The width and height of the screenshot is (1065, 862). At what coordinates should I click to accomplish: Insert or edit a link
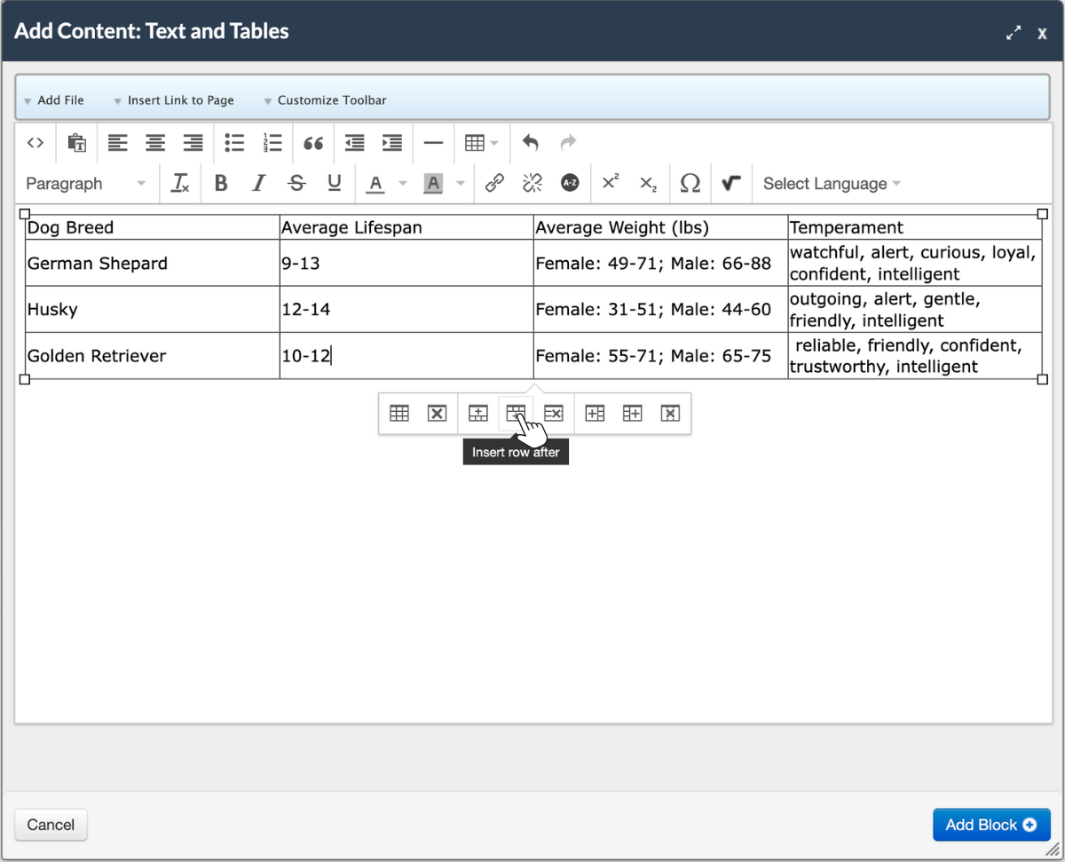click(494, 184)
